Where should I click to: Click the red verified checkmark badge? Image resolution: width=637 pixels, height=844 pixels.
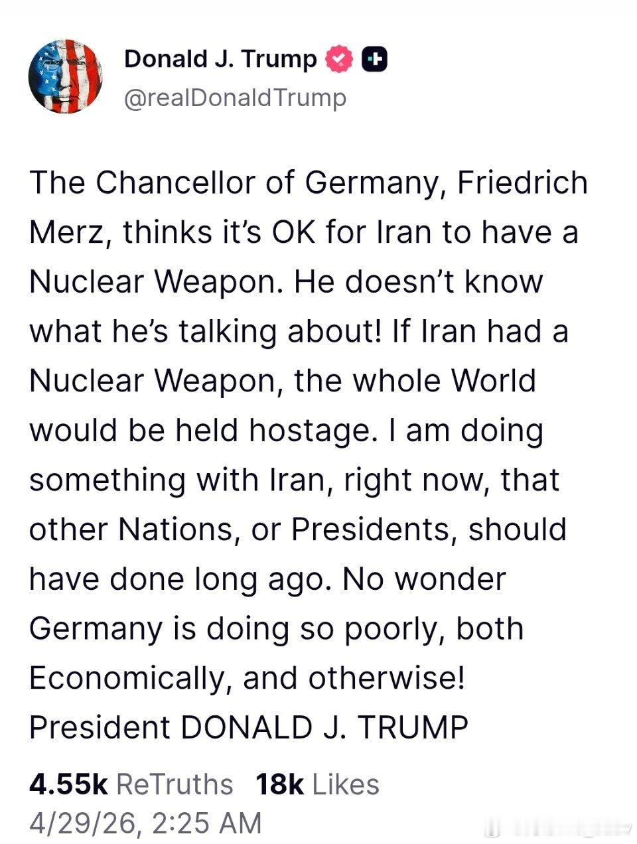[x=339, y=60]
